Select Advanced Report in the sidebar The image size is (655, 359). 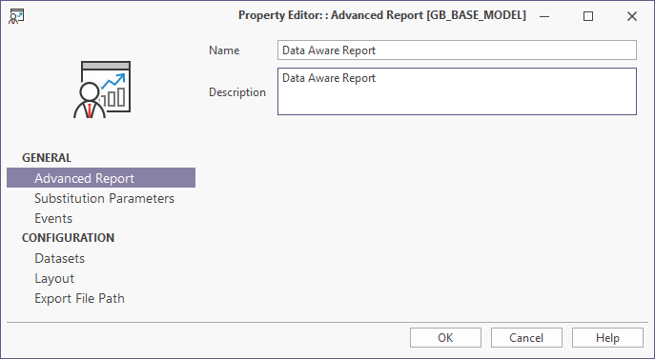(101, 178)
